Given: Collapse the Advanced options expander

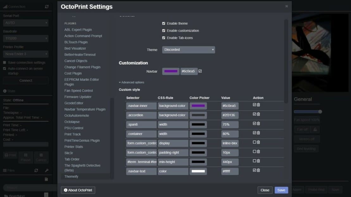Looking at the screenshot, I should [x=132, y=82].
